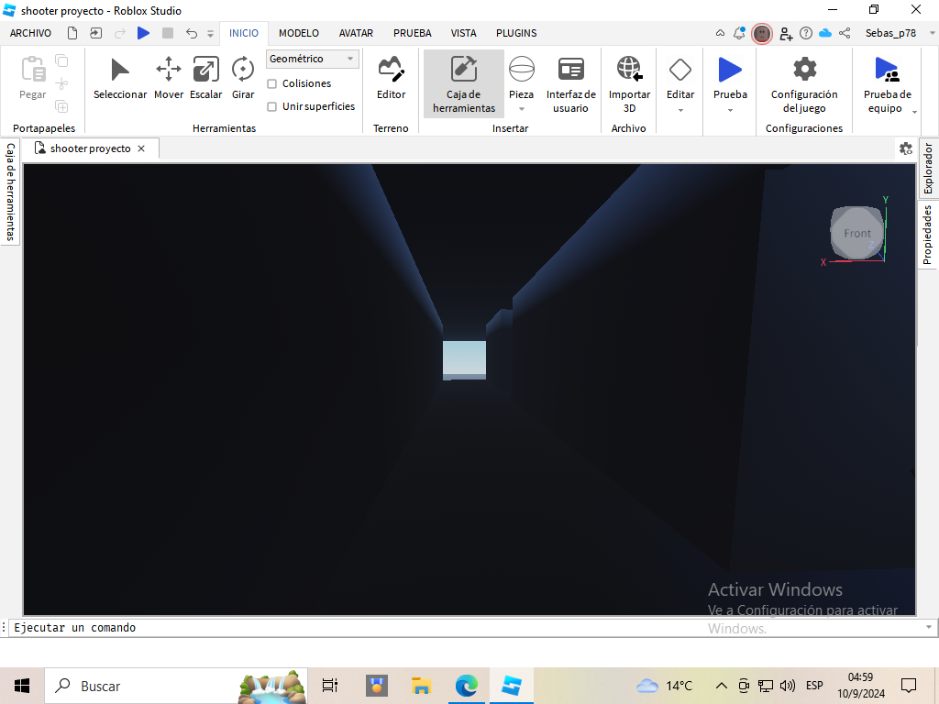Open the ARCHIVO menu
939x704 pixels.
[x=30, y=33]
